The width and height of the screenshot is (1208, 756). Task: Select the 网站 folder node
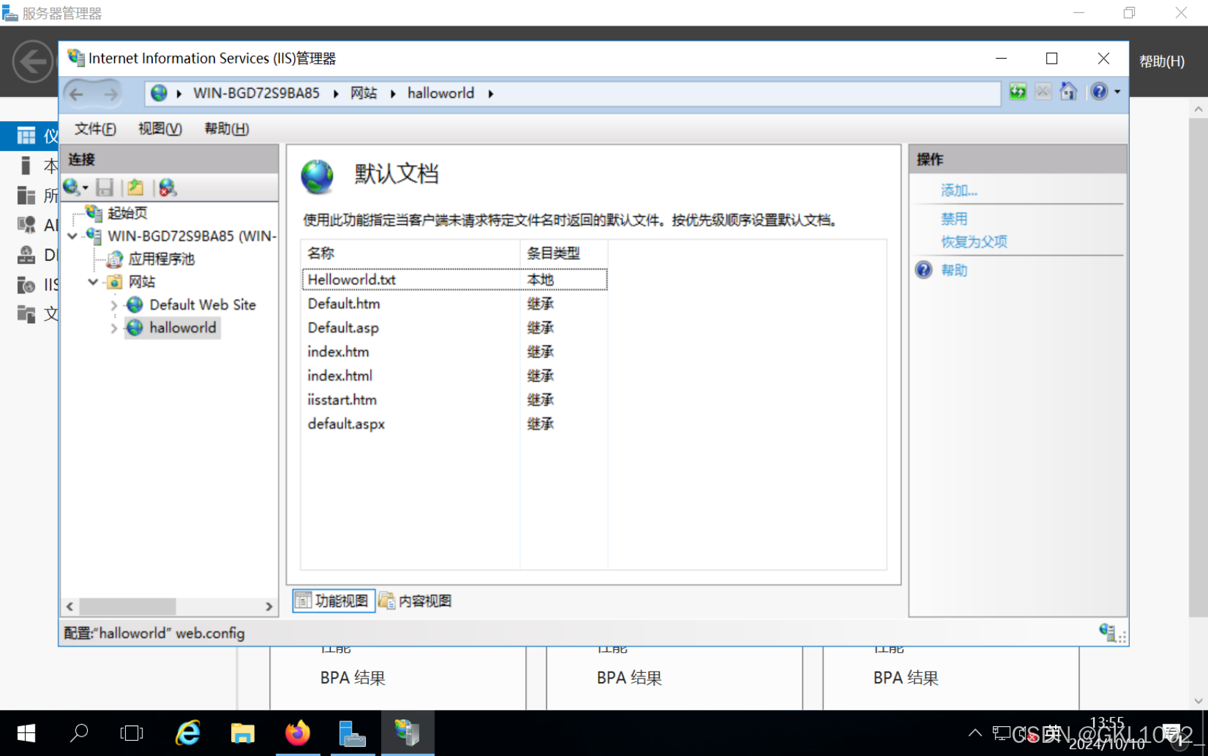[x=142, y=282]
